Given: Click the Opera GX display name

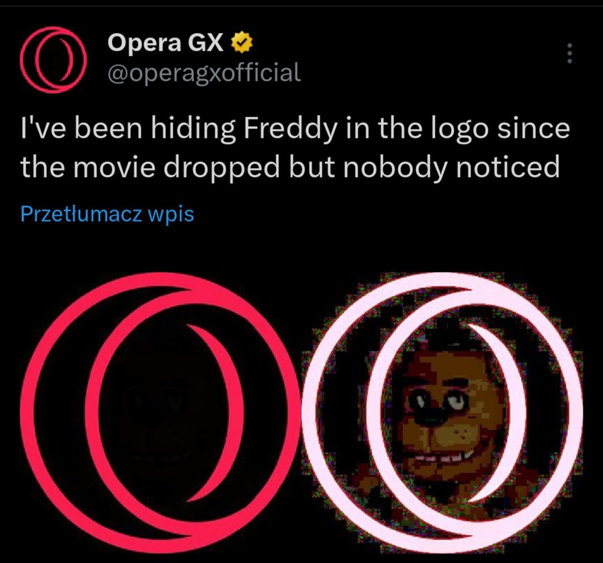Looking at the screenshot, I should (165, 42).
